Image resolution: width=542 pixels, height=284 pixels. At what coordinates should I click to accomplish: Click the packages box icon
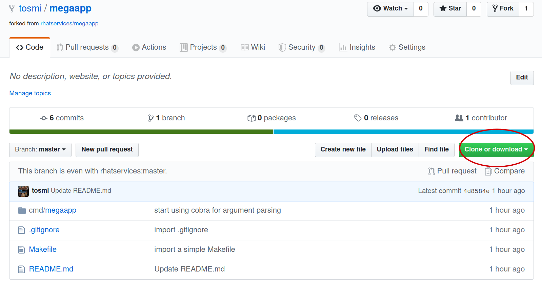(x=252, y=118)
